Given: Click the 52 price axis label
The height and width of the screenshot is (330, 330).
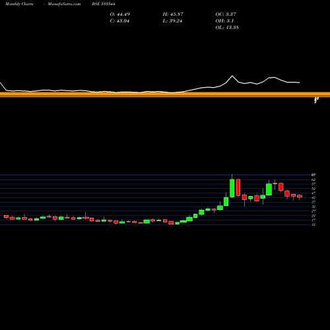Looking at the screenshot, I should 313,189.
